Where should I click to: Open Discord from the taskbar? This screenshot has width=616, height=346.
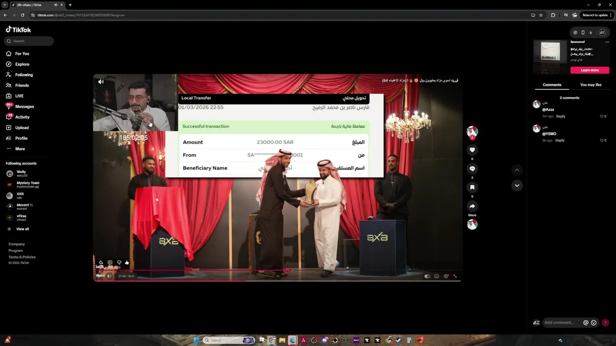tap(325, 340)
